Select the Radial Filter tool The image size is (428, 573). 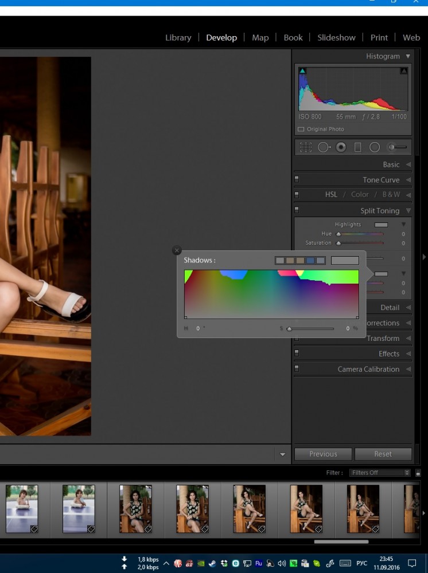[375, 147]
